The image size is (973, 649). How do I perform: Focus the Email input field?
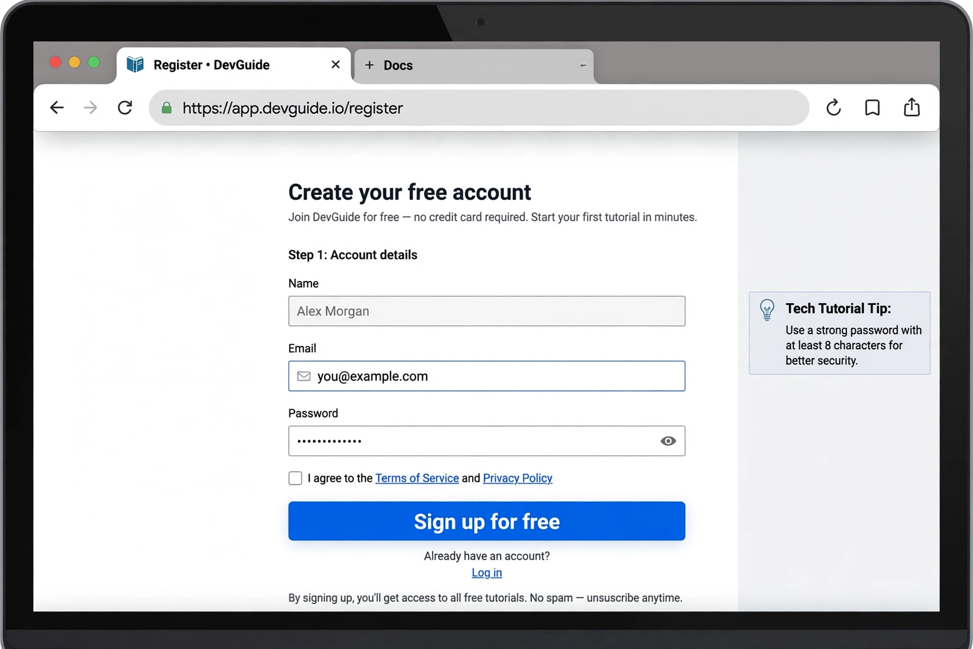486,376
